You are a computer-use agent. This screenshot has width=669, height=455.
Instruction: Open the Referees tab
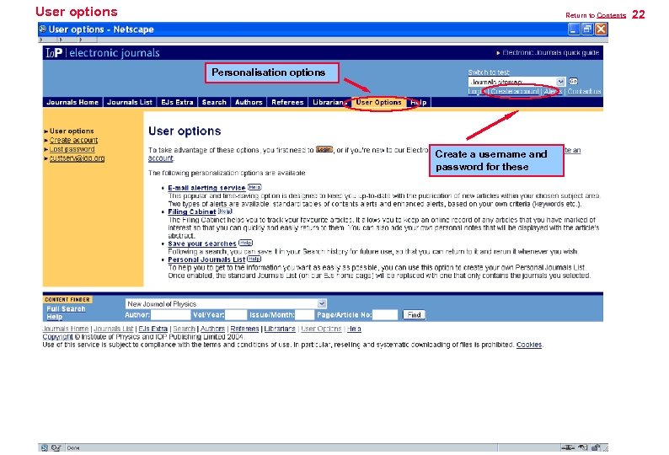pos(287,103)
